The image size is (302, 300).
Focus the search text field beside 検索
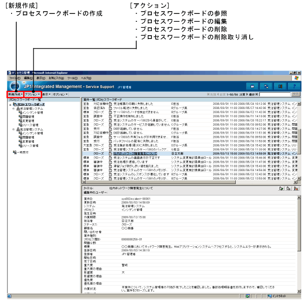click(x=275, y=94)
